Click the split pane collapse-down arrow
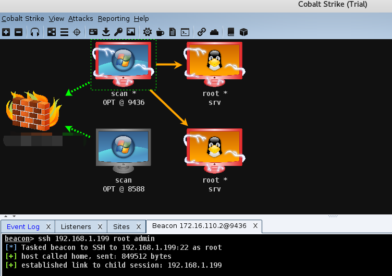Viewport: 392px width, 276px height. 14,216
